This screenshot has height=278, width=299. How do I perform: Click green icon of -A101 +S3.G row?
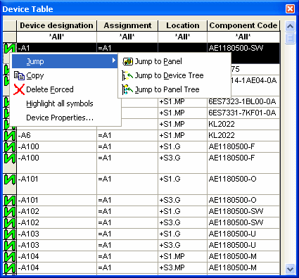click(x=10, y=200)
